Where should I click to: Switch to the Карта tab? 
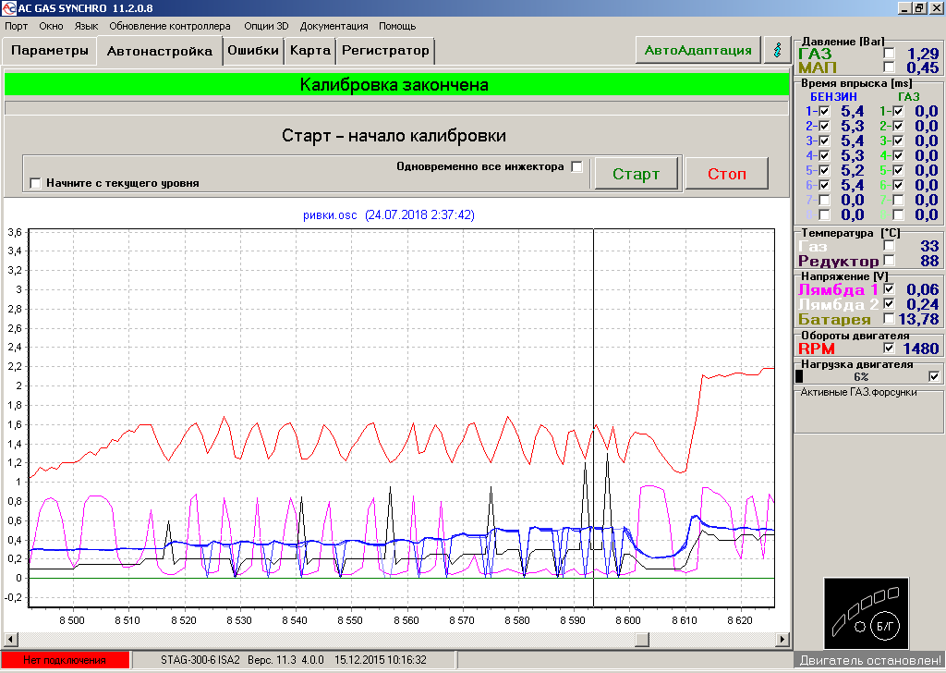point(309,51)
